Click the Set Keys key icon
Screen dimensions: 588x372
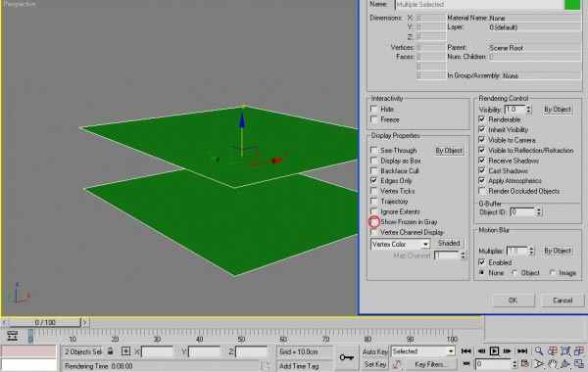click(x=347, y=357)
